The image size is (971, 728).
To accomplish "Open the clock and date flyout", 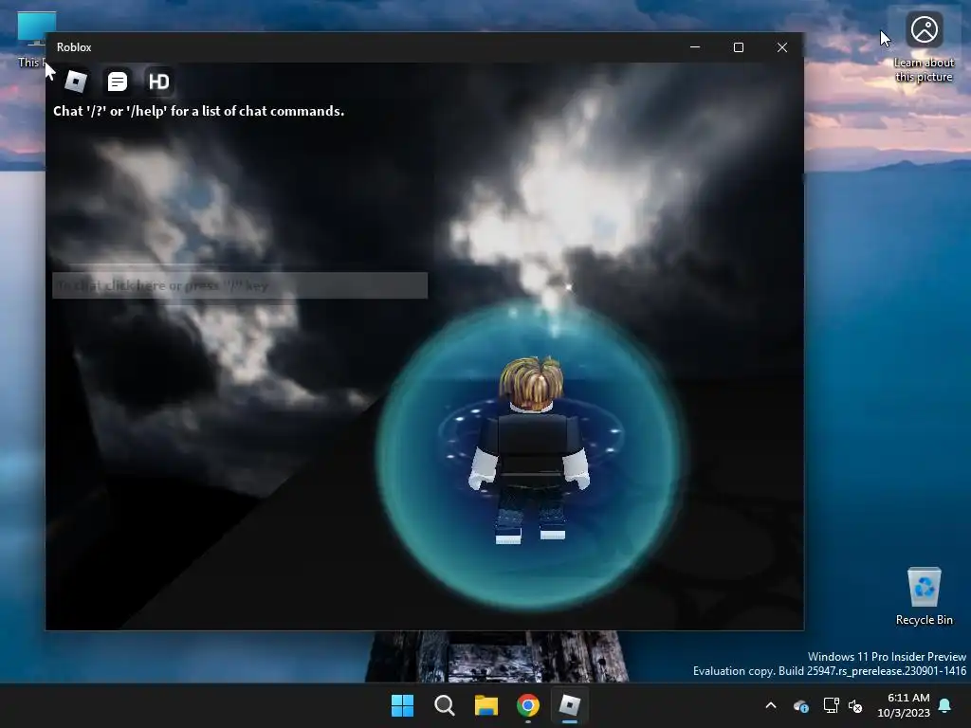I will (904, 705).
